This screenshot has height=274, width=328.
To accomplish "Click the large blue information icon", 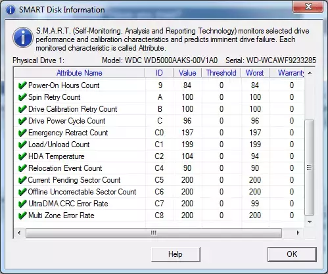I will pyautogui.click(x=23, y=37).
